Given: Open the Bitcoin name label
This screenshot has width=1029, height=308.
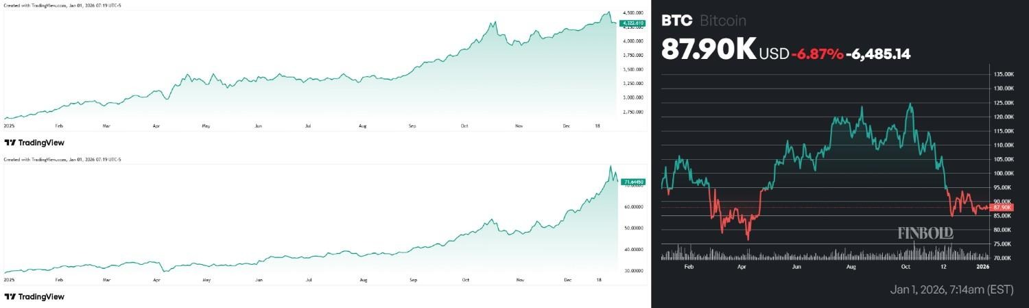Looking at the screenshot, I should coord(723,21).
